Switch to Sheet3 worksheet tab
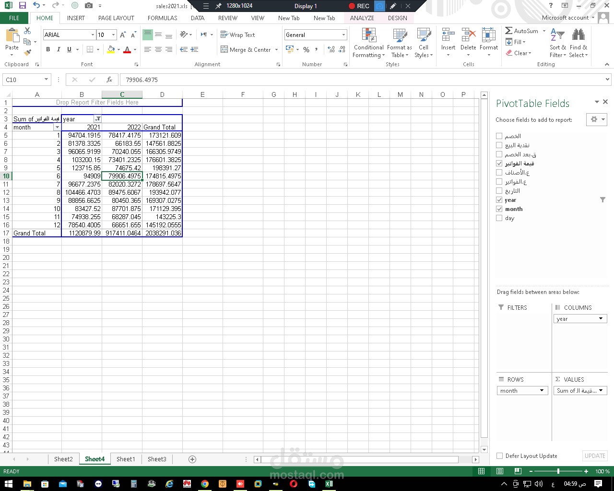 pos(156,459)
